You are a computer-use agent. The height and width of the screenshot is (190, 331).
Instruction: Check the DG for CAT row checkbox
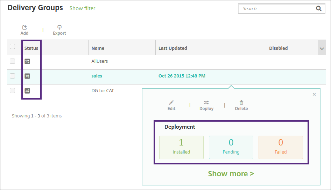[x=13, y=90]
